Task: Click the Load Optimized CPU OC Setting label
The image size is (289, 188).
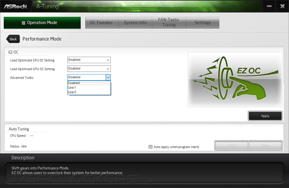Action: 32,60
